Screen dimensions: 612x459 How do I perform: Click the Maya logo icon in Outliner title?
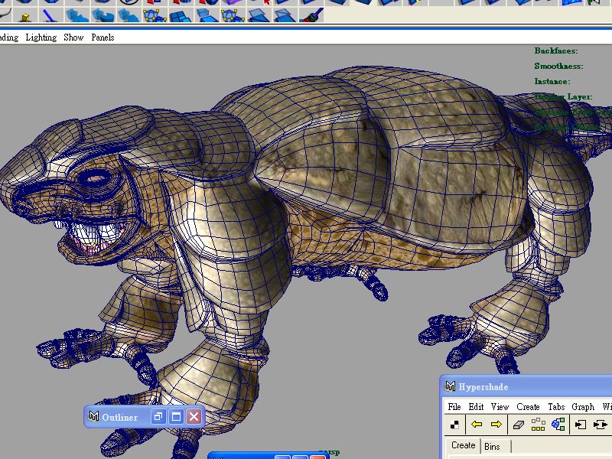tap(93, 416)
